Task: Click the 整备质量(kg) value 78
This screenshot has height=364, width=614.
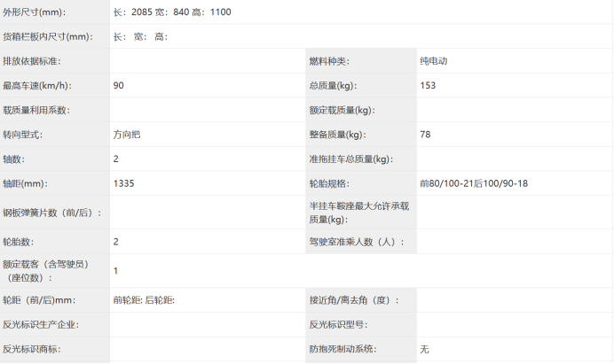Action: [426, 135]
